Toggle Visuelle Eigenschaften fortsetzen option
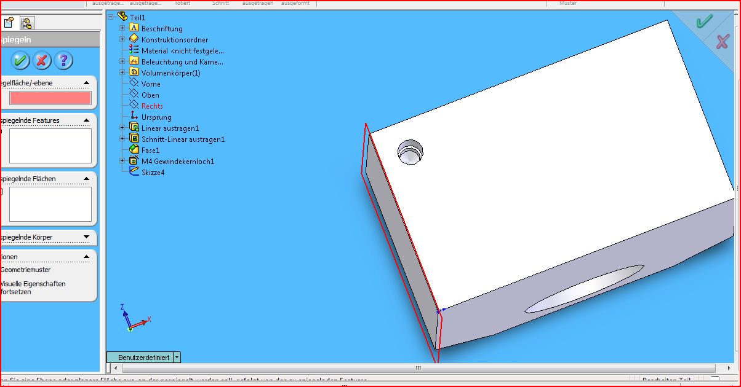 coord(33,287)
